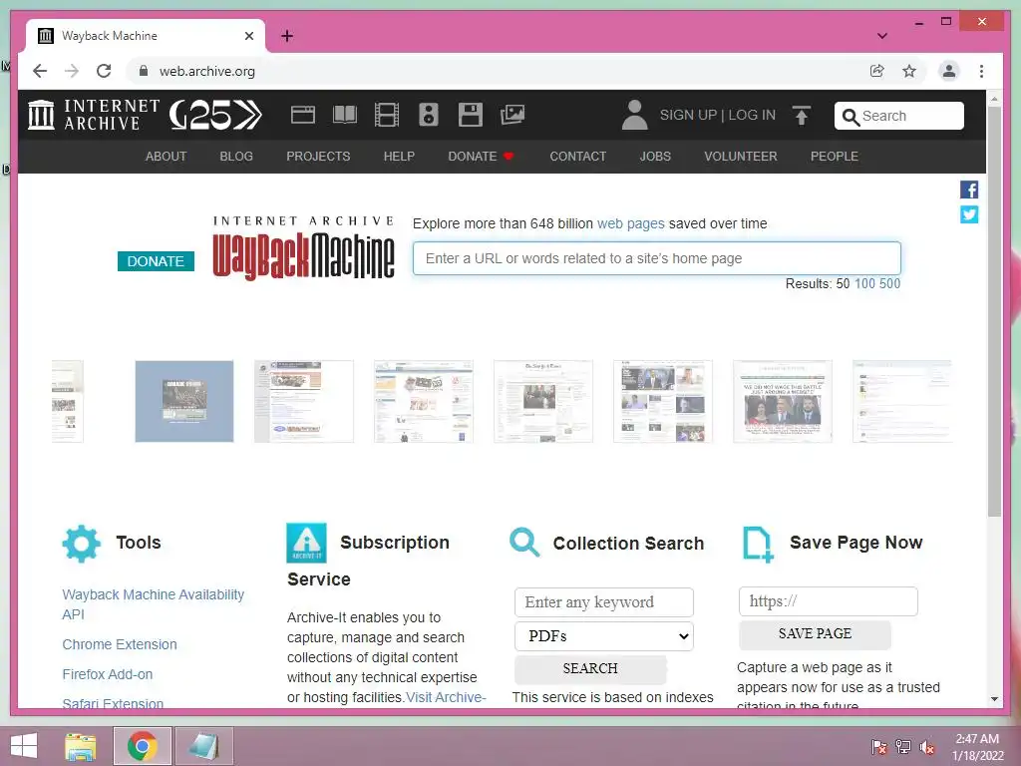Open the Web archive section icon

click(x=303, y=115)
